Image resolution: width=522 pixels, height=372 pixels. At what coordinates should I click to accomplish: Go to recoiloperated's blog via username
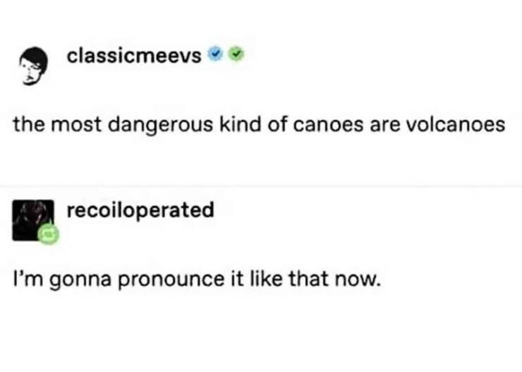[x=140, y=210]
